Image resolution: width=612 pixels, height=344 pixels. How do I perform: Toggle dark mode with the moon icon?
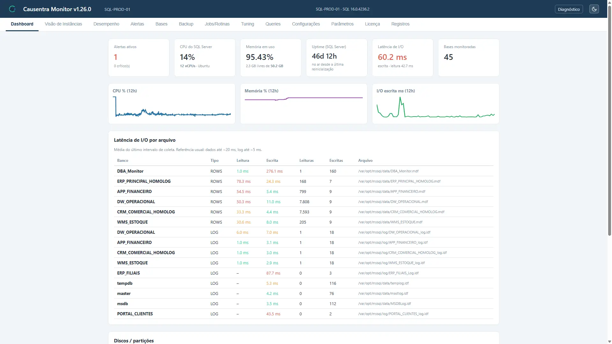pos(594,9)
